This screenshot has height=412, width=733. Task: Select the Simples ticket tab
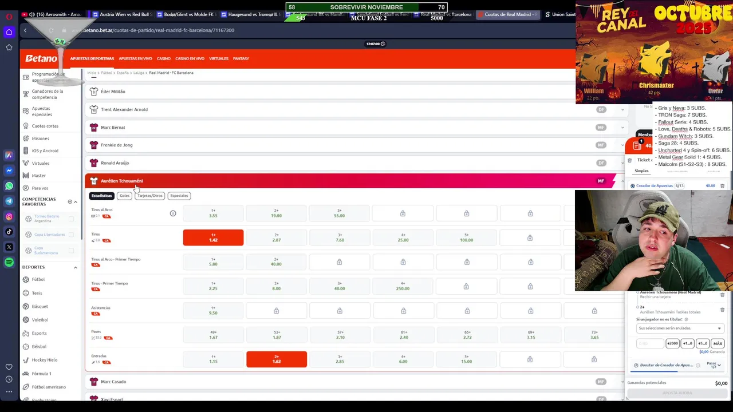(x=641, y=171)
